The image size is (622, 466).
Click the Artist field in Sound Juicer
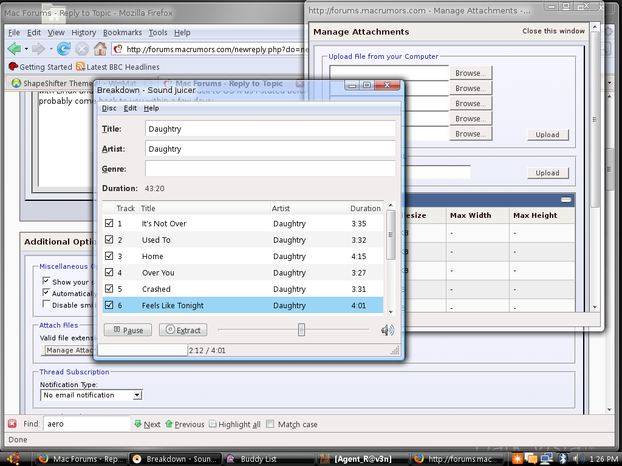click(270, 149)
